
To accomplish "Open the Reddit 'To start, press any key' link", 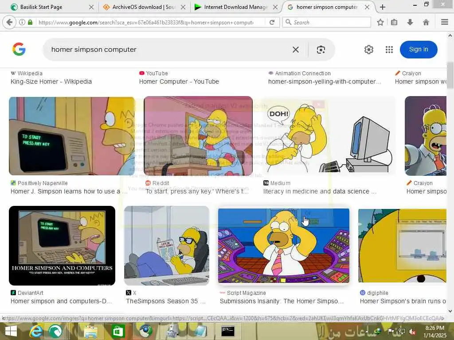I will pyautogui.click(x=197, y=191).
